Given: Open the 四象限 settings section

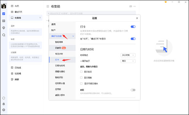Looking at the screenshot, I should (x=62, y=48).
